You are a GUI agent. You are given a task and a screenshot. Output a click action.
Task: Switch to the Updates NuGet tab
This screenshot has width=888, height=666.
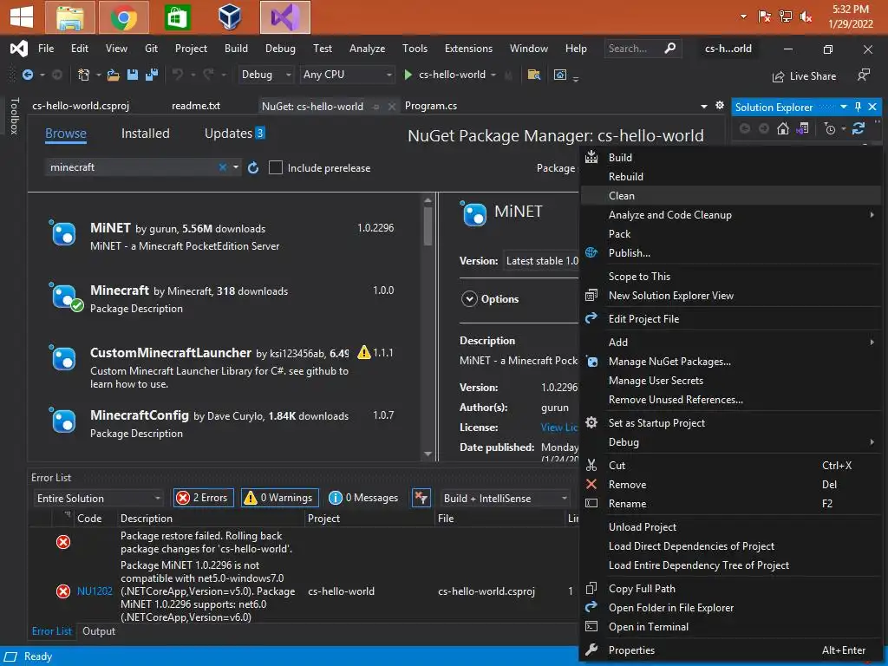click(x=234, y=134)
